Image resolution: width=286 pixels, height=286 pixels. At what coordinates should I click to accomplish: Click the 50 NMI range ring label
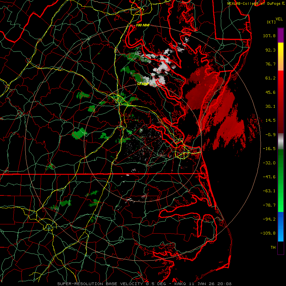tap(143, 84)
